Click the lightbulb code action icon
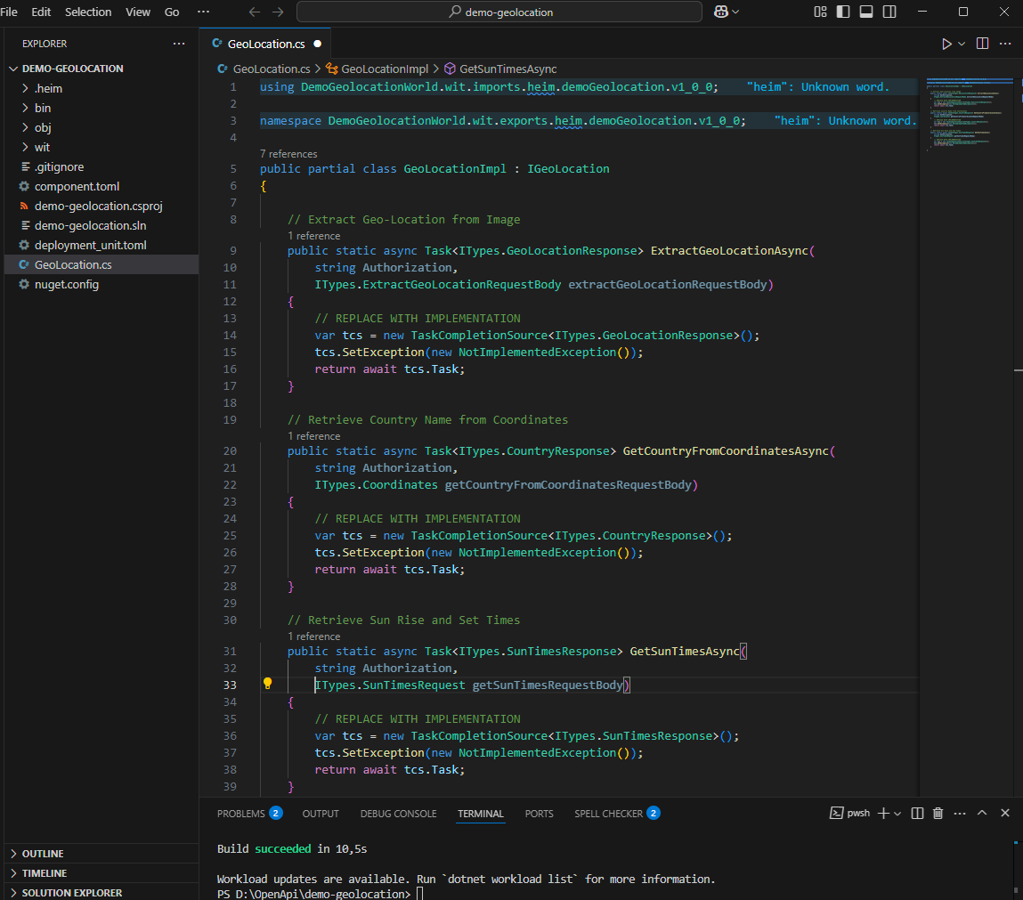 click(x=267, y=685)
